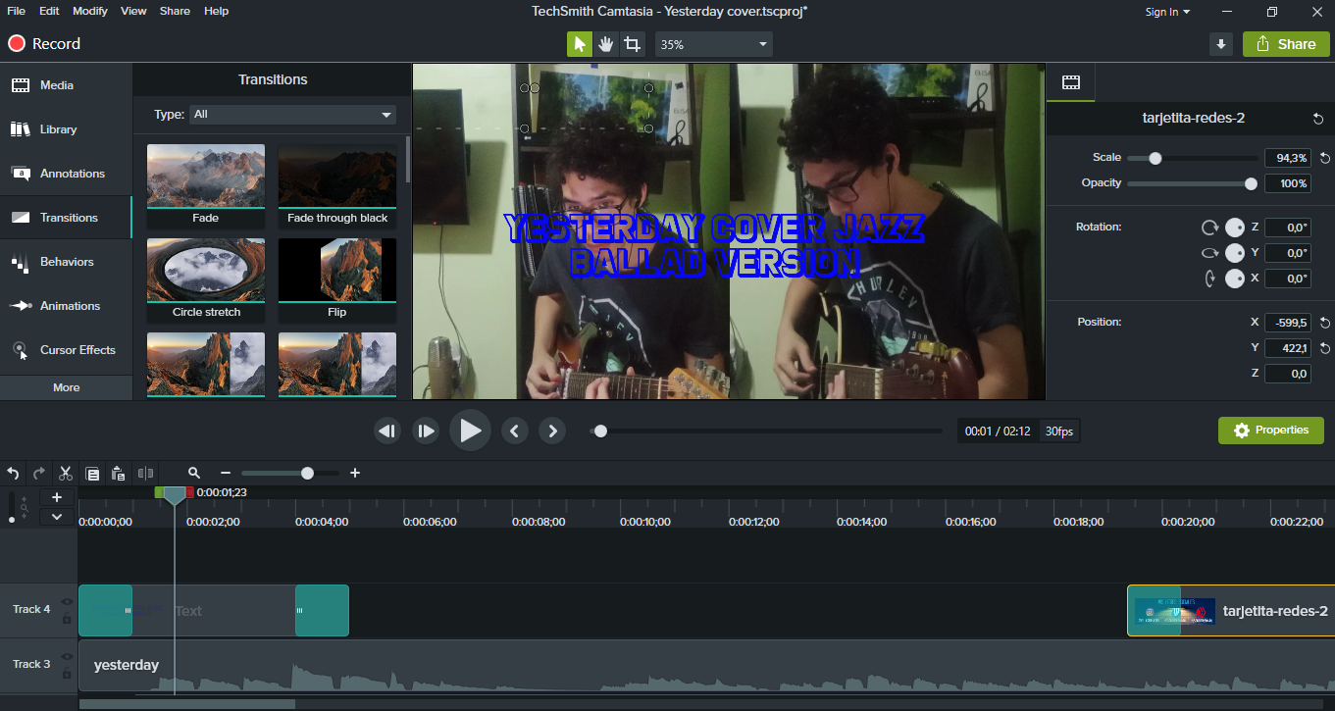The height and width of the screenshot is (711, 1335).
Task: Click the Scale value field 94,3%
Action: click(x=1288, y=158)
